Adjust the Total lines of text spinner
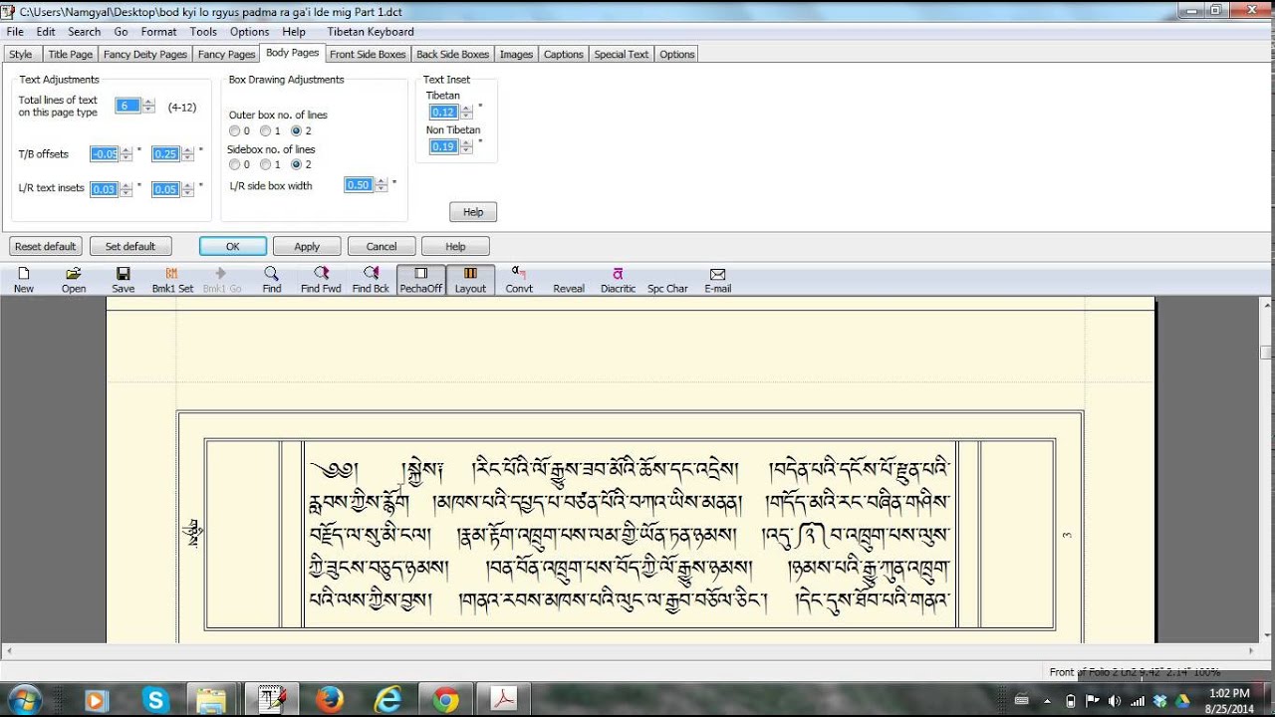 coord(148,106)
